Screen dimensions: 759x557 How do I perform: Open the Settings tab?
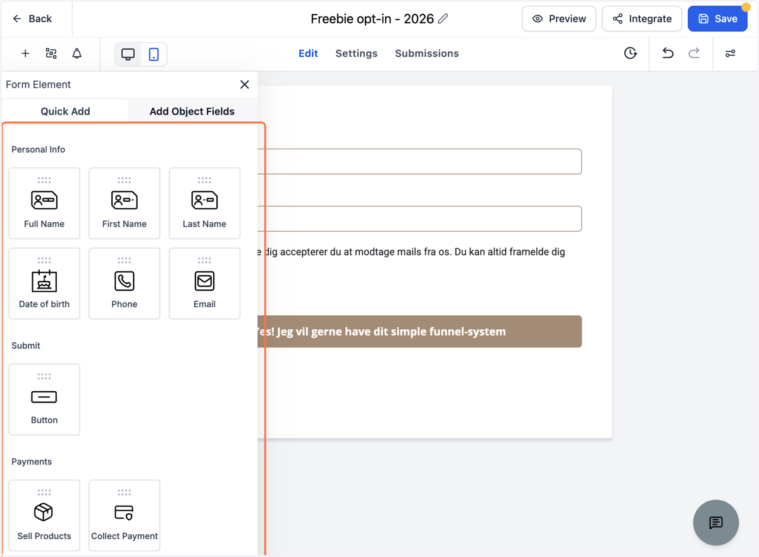coord(356,54)
